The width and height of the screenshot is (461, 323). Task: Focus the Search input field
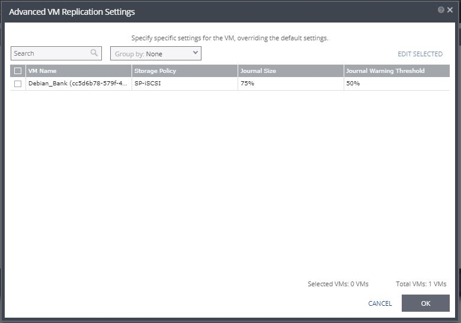coord(56,53)
